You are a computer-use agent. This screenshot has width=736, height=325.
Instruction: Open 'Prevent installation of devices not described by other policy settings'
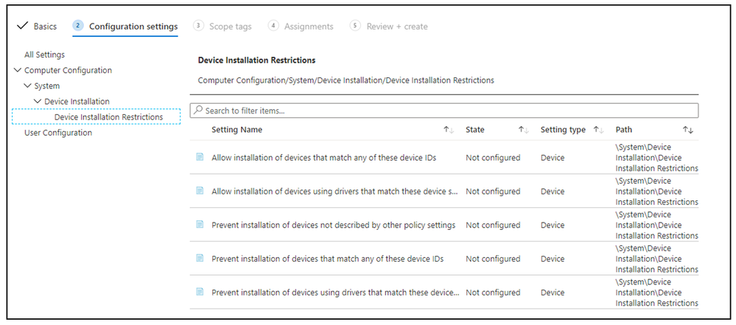click(x=333, y=225)
